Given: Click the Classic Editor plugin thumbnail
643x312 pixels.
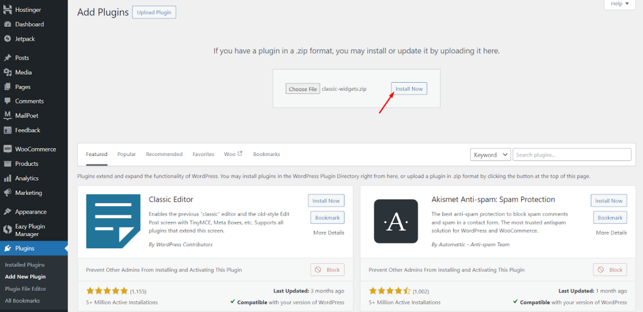Looking at the screenshot, I should (114, 221).
